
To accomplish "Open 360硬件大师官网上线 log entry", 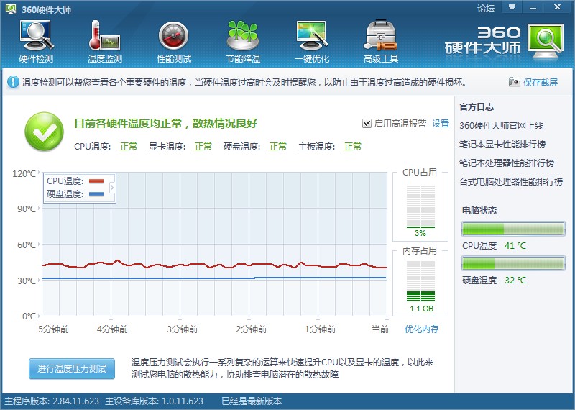I will pos(501,126).
